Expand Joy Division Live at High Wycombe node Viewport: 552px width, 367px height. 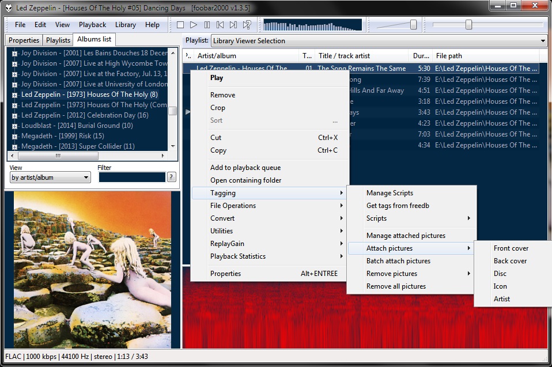coord(14,64)
